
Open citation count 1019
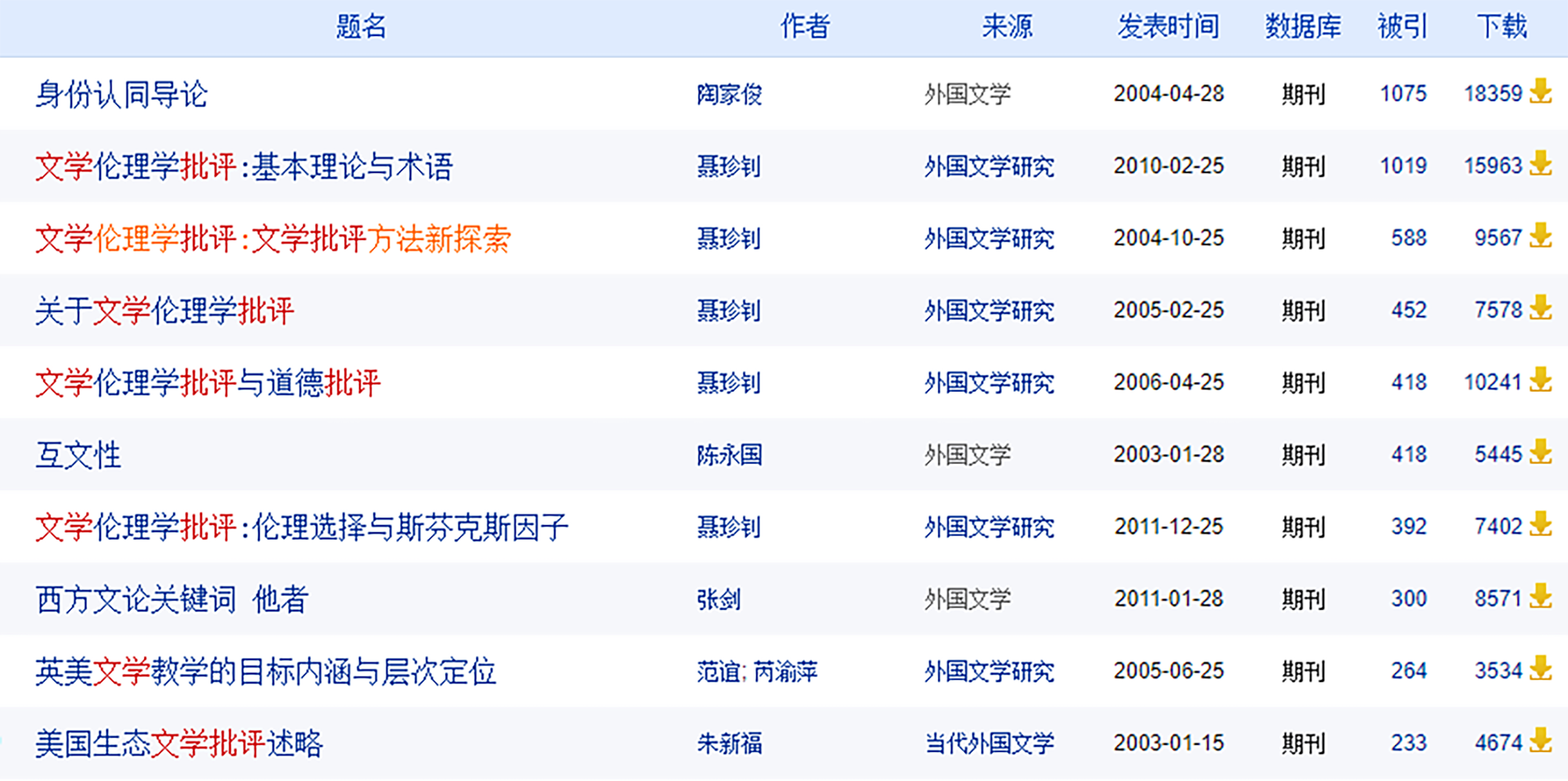(x=1403, y=166)
